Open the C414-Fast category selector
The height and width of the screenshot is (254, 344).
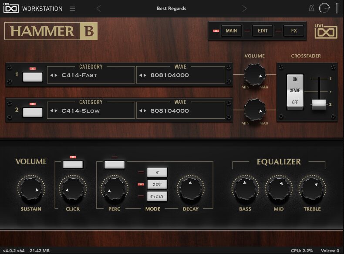click(91, 75)
